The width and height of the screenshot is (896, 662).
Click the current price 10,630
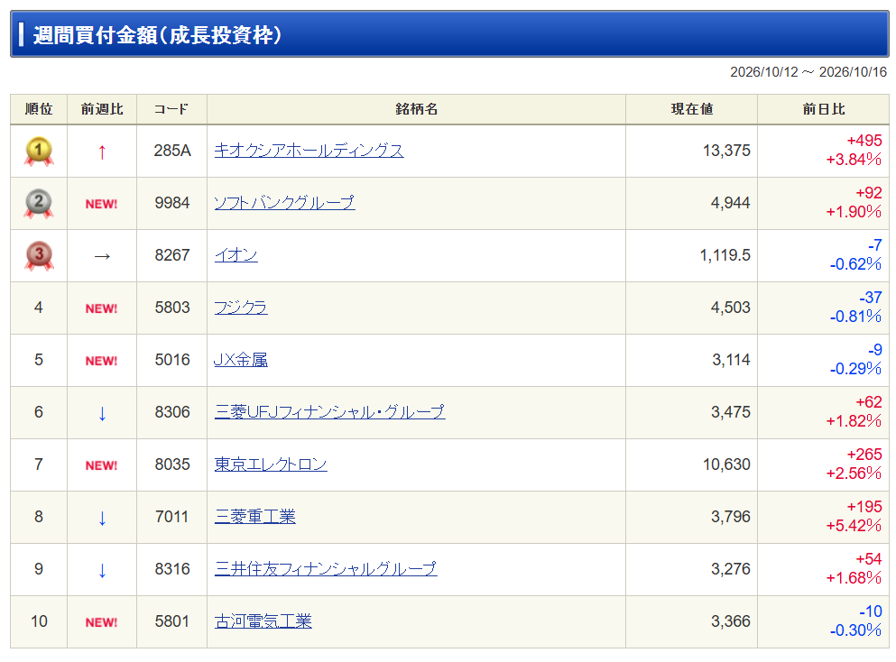(726, 464)
